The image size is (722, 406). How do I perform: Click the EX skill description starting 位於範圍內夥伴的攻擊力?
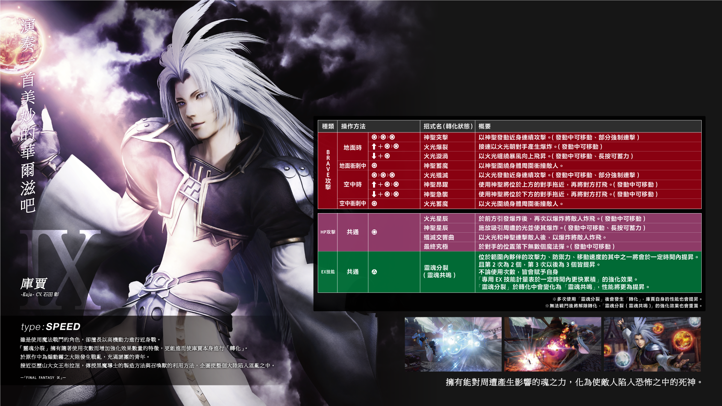[589, 272]
